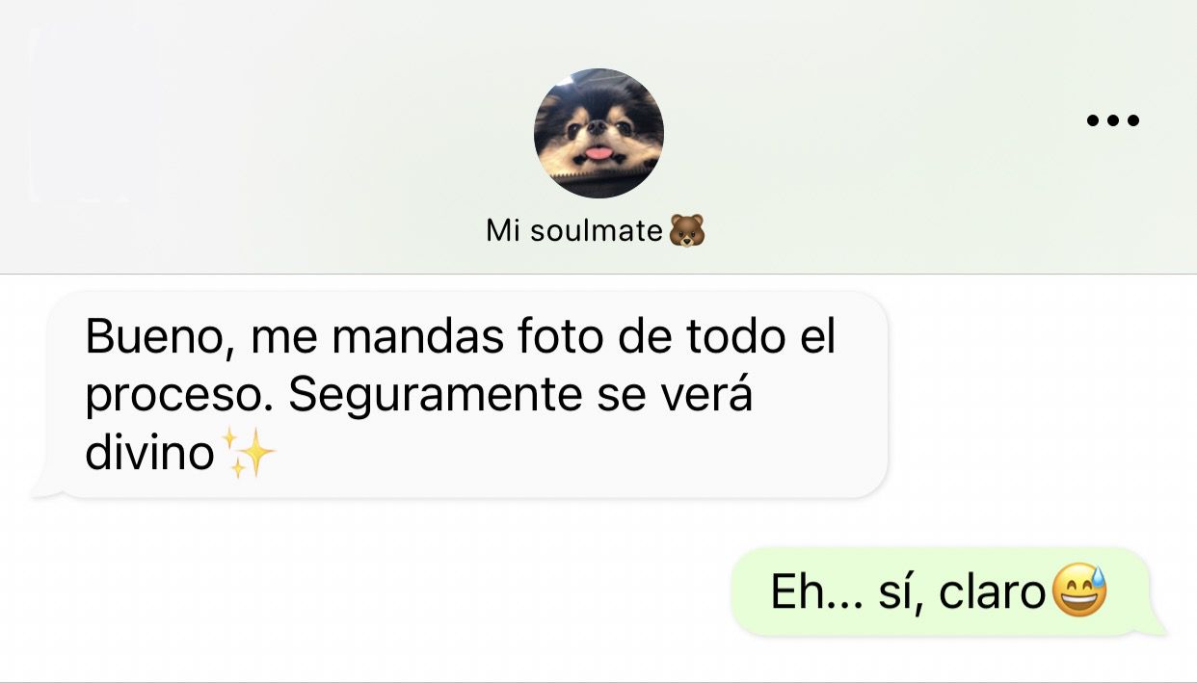The width and height of the screenshot is (1197, 683).
Task: Click the text 'sí, claro' in reply
Action: pyautogui.click(x=962, y=592)
